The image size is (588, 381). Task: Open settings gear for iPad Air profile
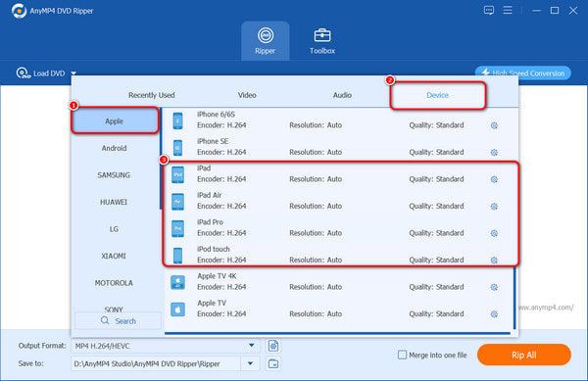(x=494, y=207)
